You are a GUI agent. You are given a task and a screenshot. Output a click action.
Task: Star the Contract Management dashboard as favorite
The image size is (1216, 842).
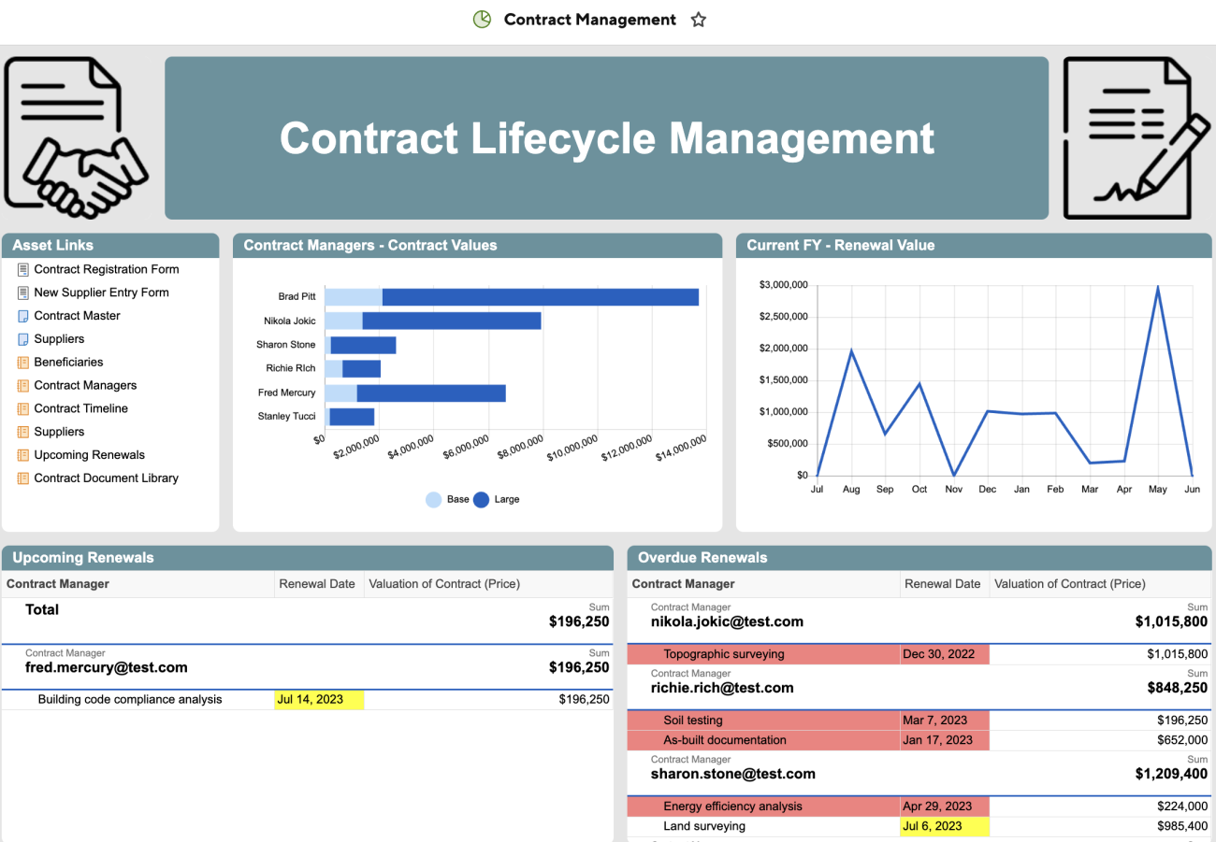(698, 20)
